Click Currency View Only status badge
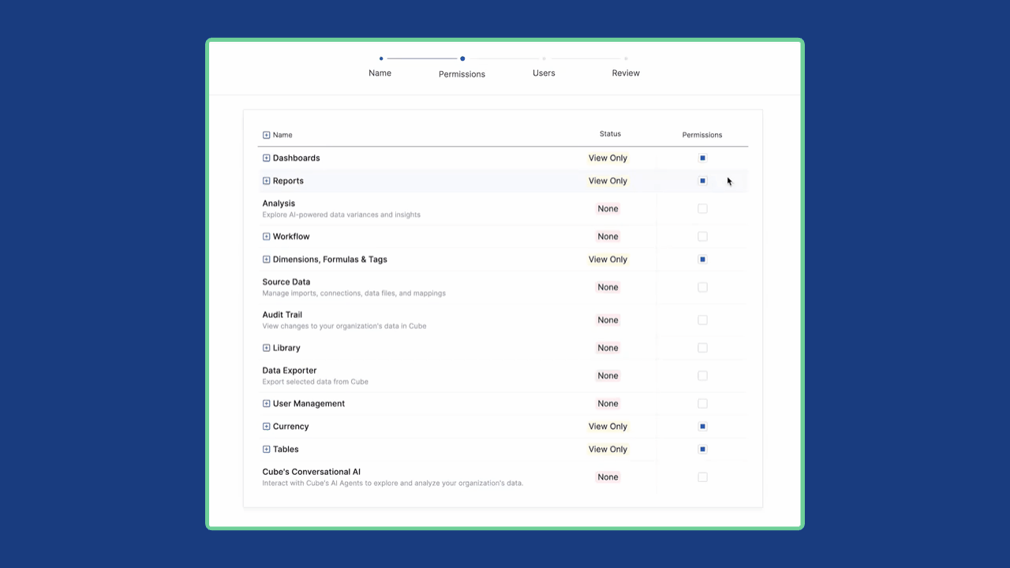 (x=608, y=427)
